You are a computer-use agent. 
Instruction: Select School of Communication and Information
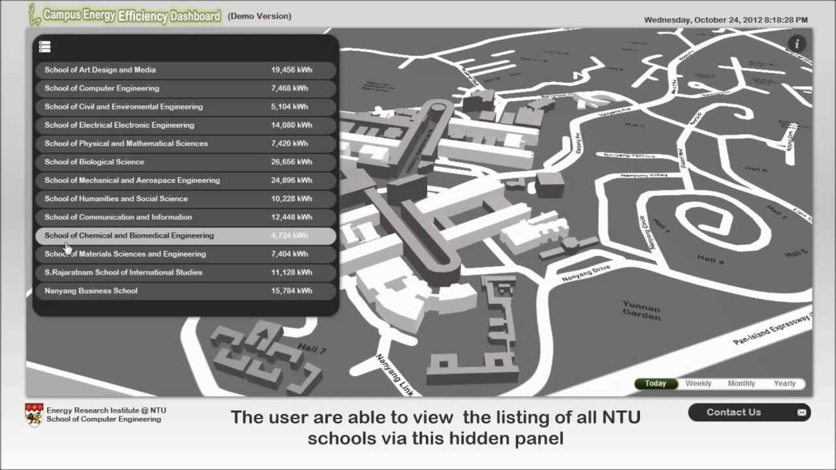(x=185, y=217)
